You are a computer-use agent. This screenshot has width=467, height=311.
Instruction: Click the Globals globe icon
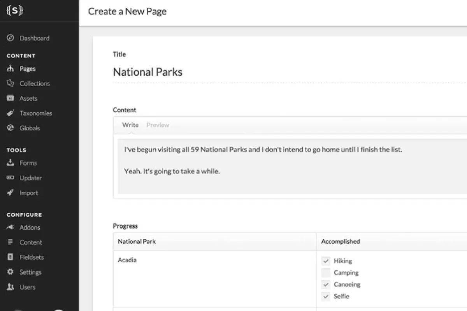pos(11,128)
